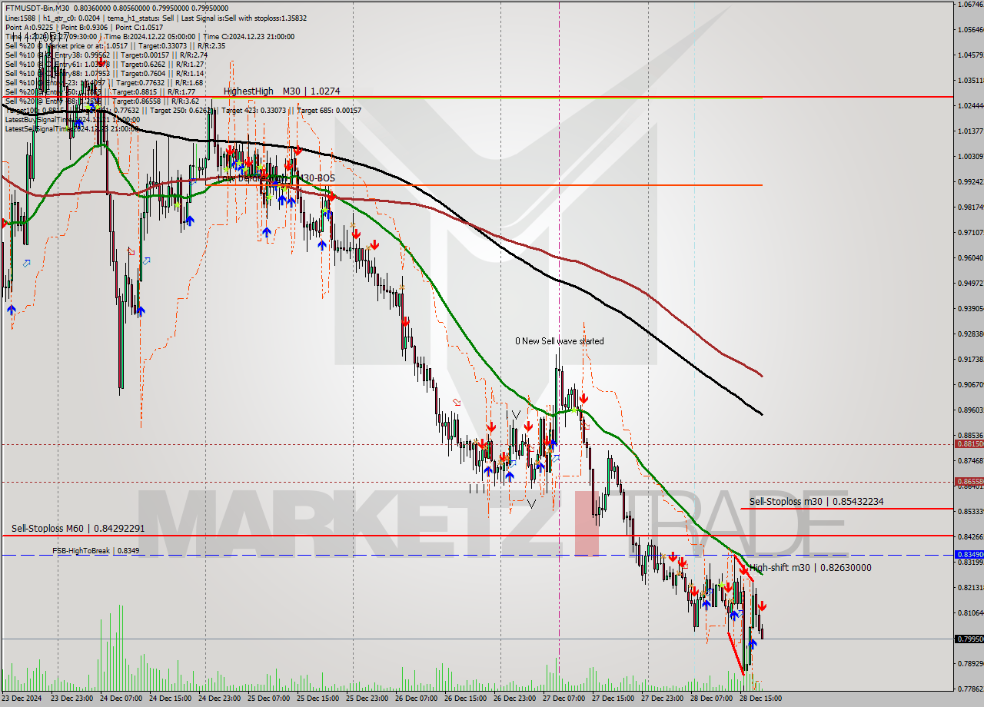Click the 0.8106 price axis value

[969, 612]
